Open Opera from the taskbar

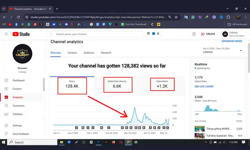(121, 142)
